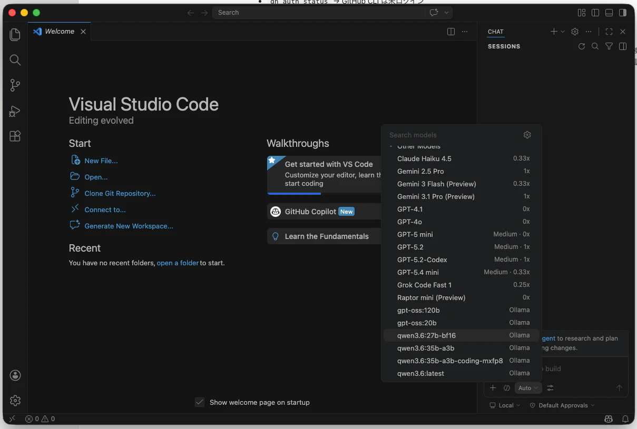Expand the chat dropdown in title bar

coord(447,13)
